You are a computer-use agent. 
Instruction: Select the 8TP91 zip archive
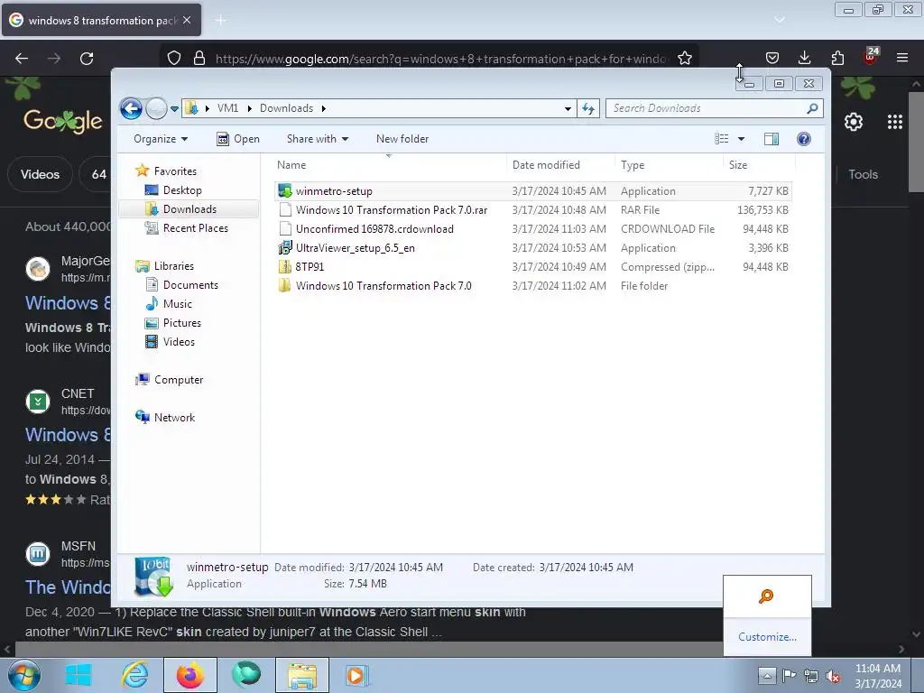pos(533,267)
